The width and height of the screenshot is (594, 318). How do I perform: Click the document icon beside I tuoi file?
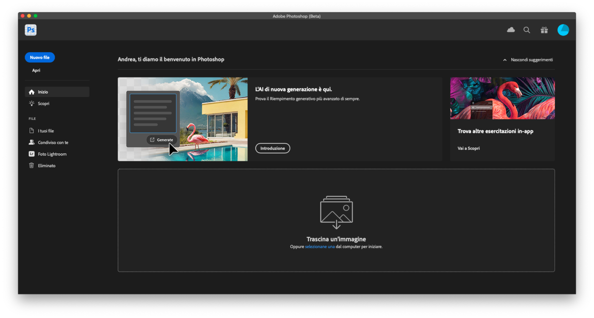click(x=31, y=131)
